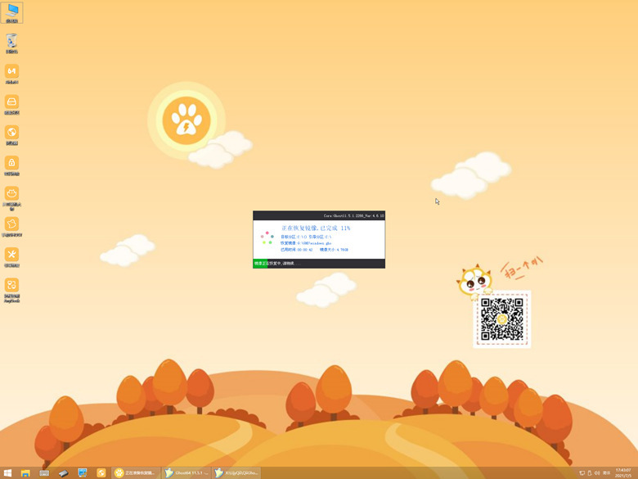Open the orange padlock desktop icon

[x=12, y=163]
